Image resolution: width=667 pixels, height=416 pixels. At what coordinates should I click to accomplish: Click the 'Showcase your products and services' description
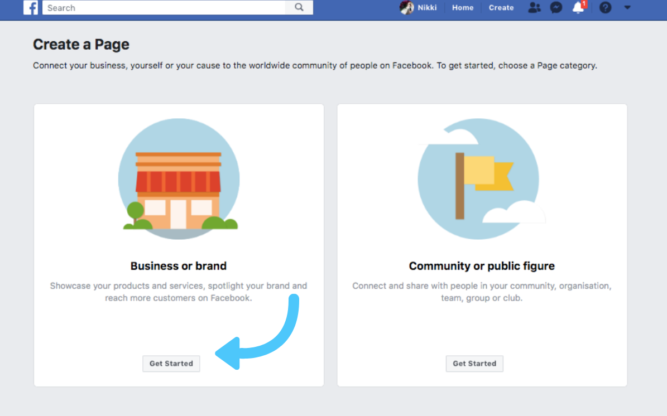click(x=178, y=292)
